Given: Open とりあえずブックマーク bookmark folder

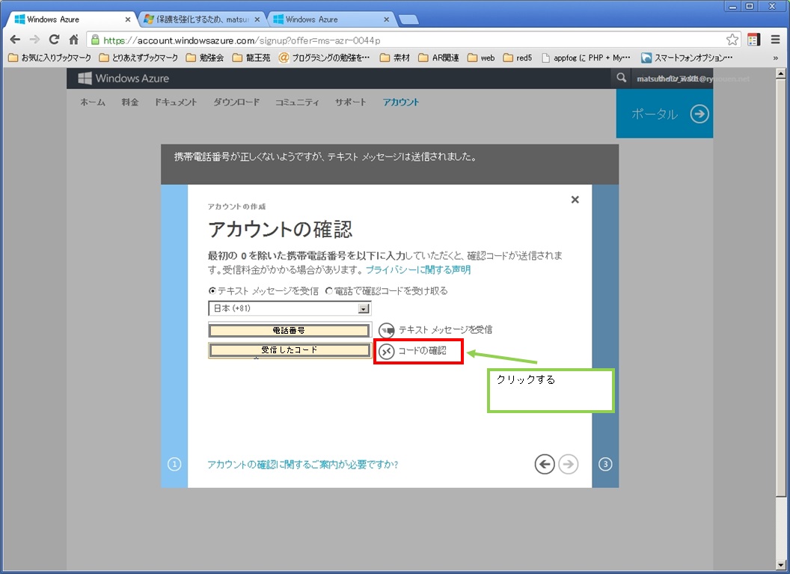Looking at the screenshot, I should (x=138, y=58).
